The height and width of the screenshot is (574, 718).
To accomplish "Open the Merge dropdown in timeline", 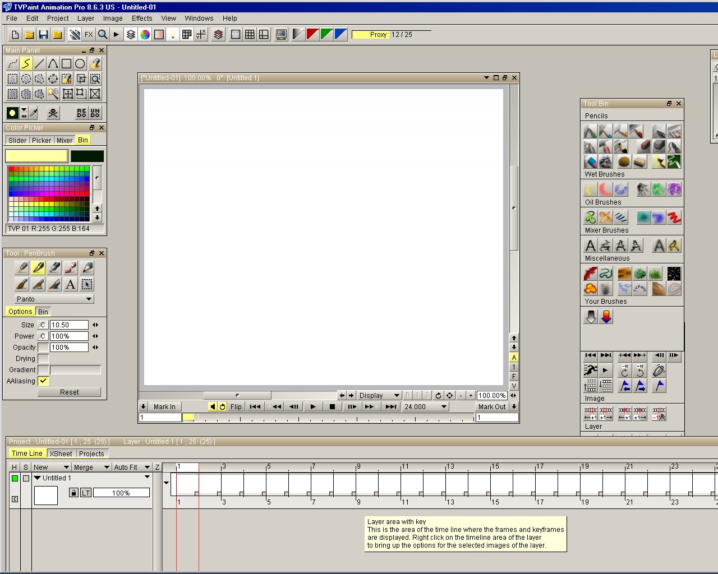I will pyautogui.click(x=91, y=467).
